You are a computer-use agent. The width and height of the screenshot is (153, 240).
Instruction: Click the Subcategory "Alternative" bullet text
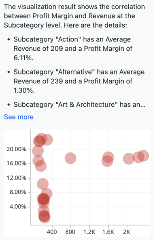[x=79, y=81]
